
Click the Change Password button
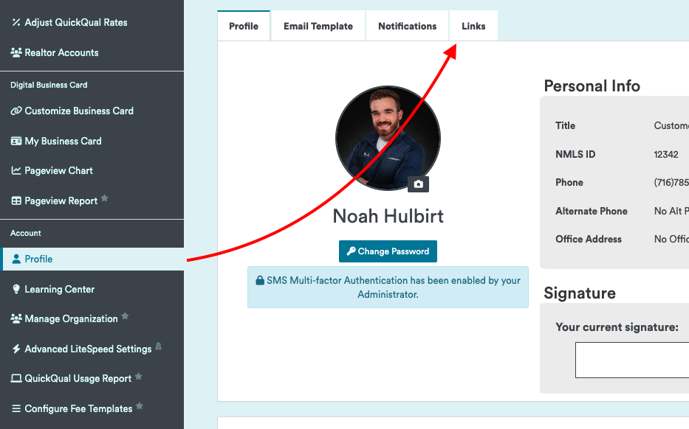click(388, 251)
